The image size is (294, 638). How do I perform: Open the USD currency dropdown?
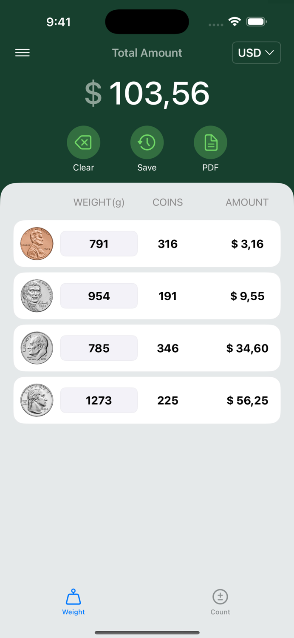coord(256,53)
